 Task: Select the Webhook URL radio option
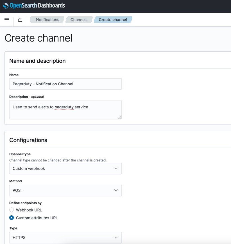[x=12, y=210]
